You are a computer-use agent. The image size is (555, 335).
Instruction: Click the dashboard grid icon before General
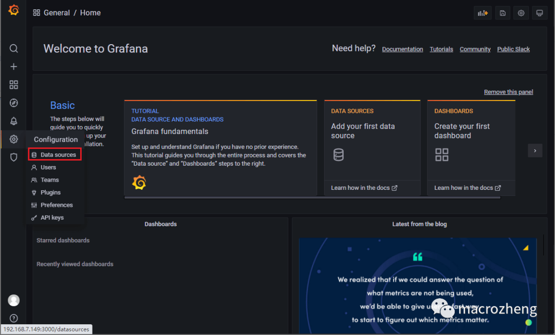[x=36, y=13]
